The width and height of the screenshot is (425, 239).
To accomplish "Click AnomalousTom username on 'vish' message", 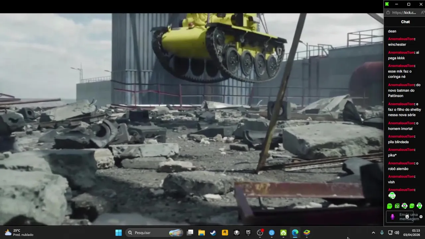I will tap(401, 177).
